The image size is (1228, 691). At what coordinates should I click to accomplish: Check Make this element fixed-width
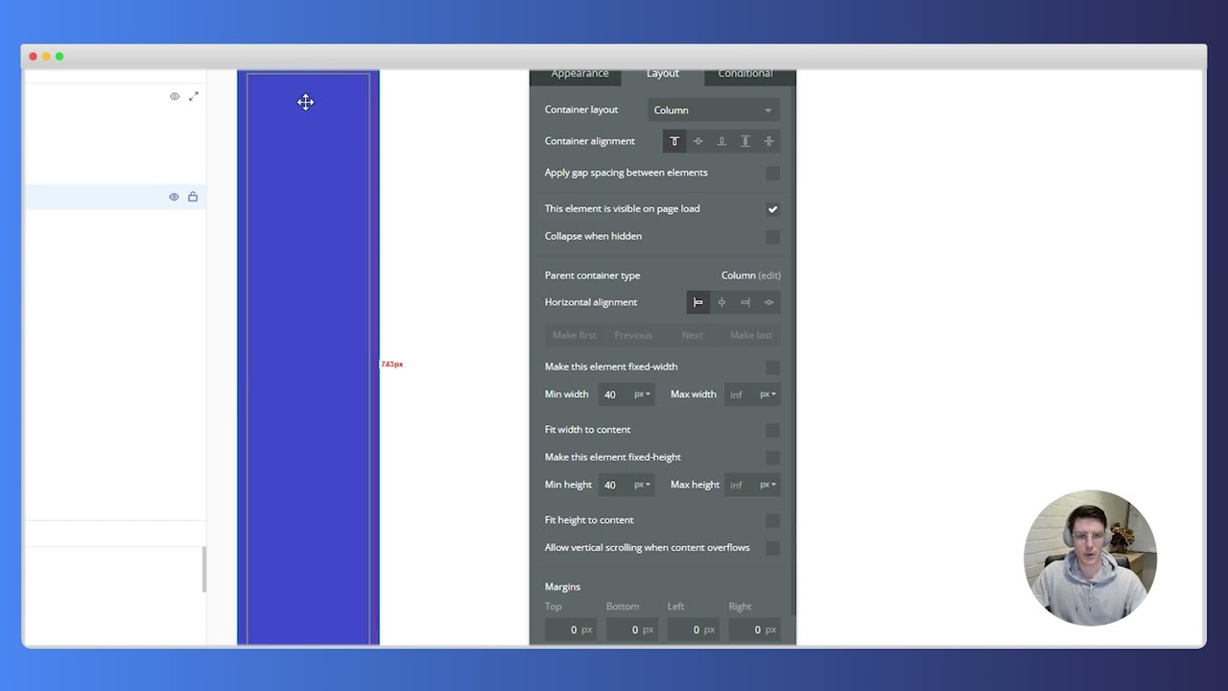point(772,368)
